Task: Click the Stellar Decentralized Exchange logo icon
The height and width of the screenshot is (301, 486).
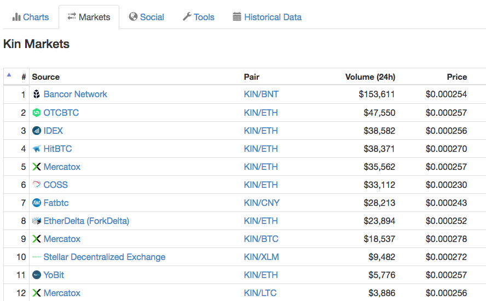Action: tap(37, 257)
